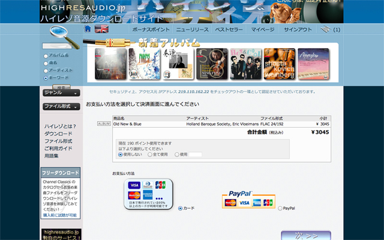Open マイページ menu item
This screenshot has height=240, width=384.
point(263,29)
